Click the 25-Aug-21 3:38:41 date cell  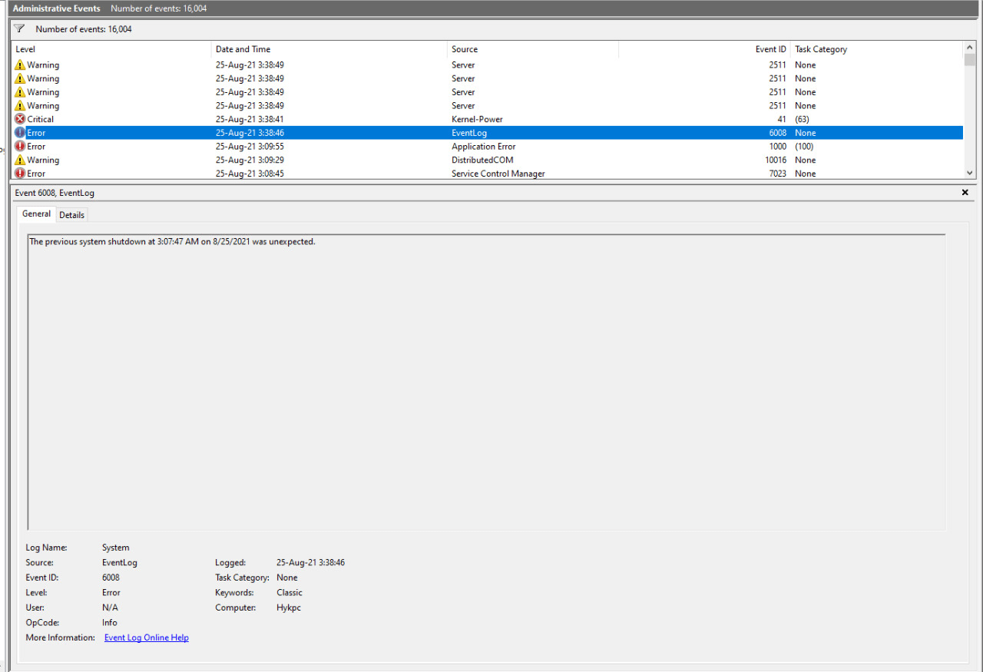[250, 119]
